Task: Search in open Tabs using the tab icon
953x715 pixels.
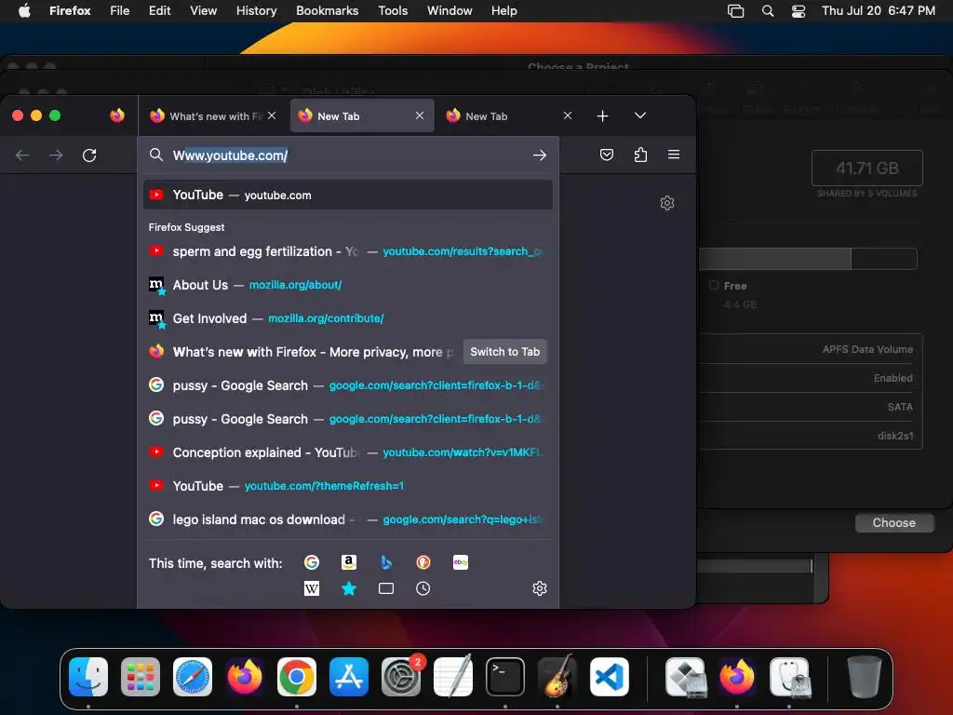Action: click(386, 588)
